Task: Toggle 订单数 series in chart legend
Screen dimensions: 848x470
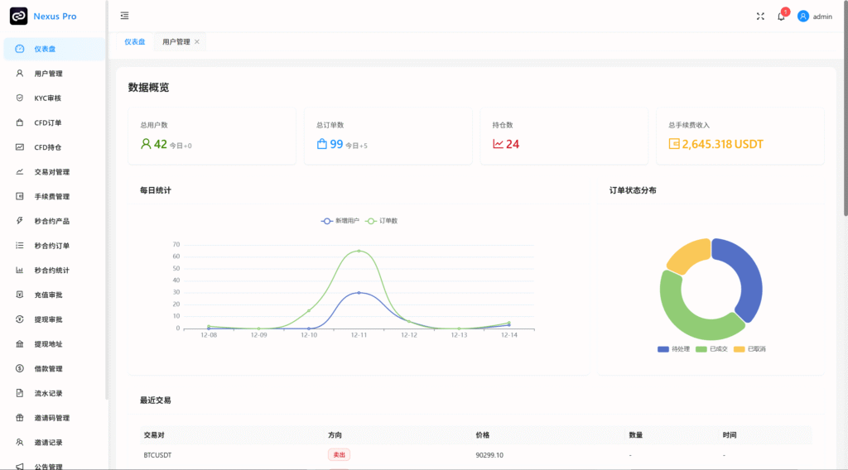Action: click(x=383, y=221)
